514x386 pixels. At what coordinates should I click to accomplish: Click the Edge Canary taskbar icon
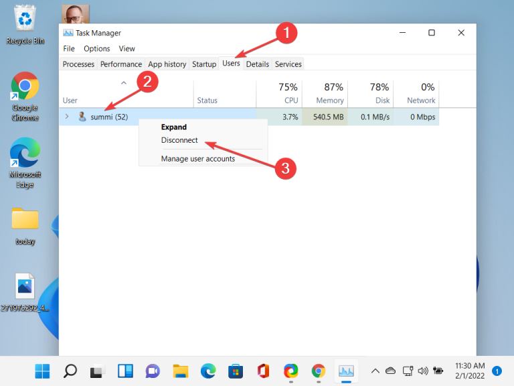291,371
